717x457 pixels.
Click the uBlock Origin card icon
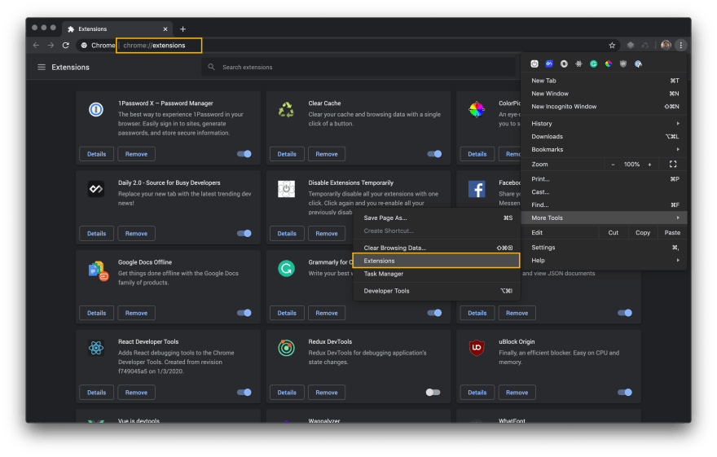coord(477,348)
